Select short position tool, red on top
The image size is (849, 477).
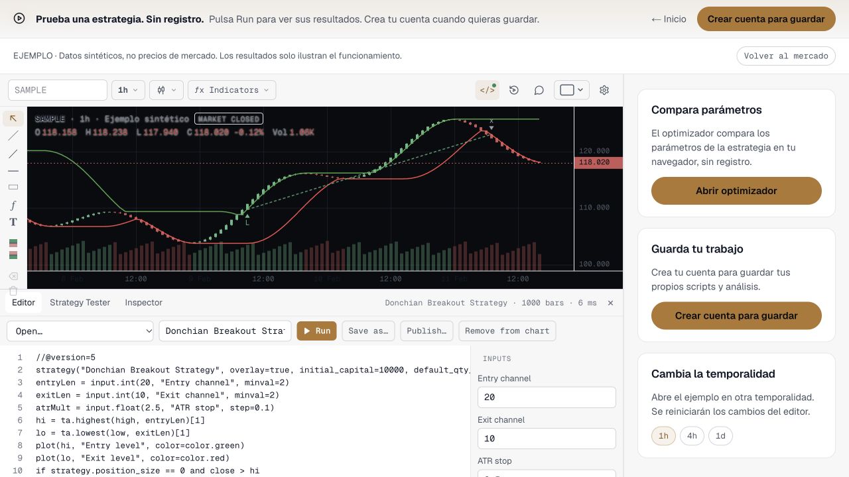13,255
